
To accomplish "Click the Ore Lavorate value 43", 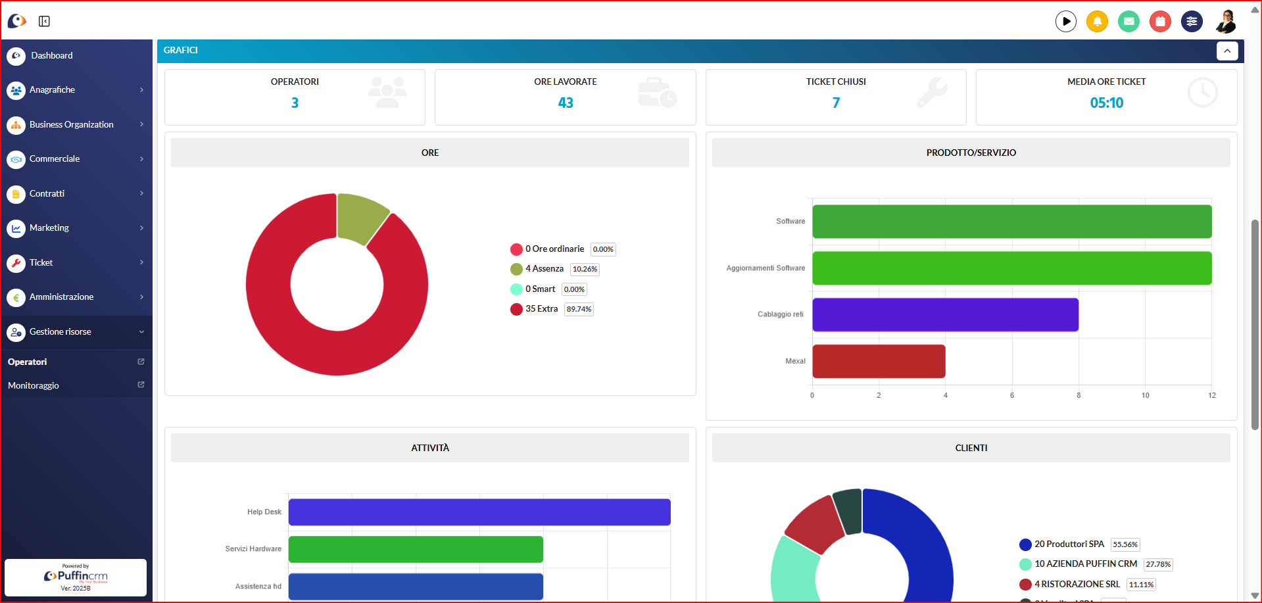I will (566, 103).
